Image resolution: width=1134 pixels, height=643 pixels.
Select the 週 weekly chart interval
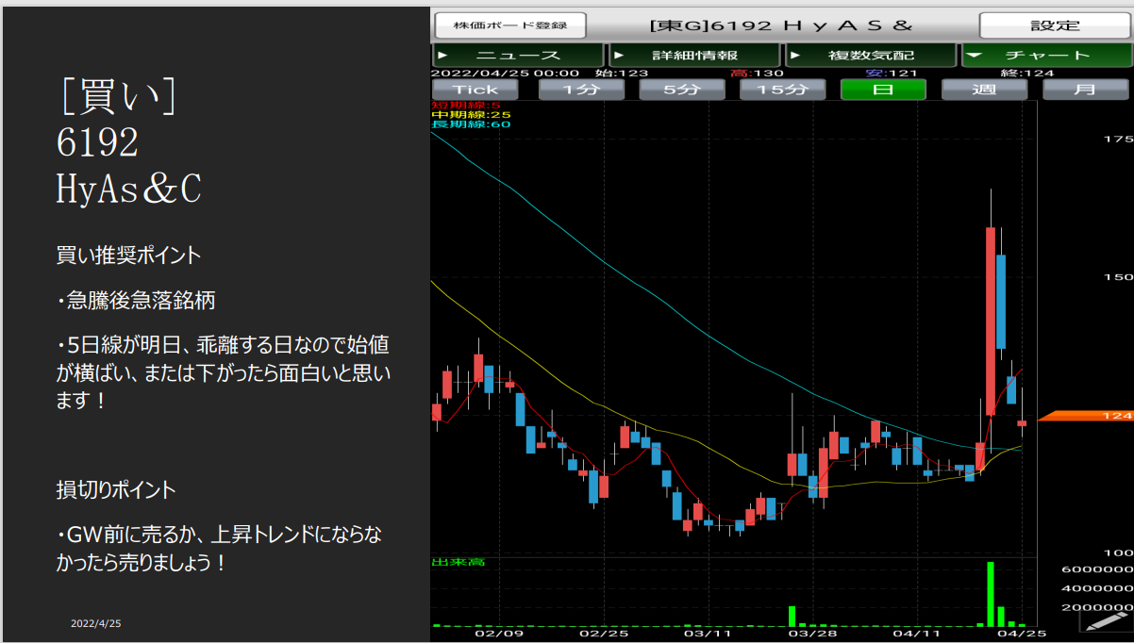(x=985, y=90)
